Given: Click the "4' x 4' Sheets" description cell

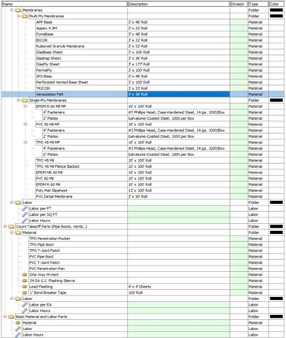Looking at the screenshot, I should (179, 287).
